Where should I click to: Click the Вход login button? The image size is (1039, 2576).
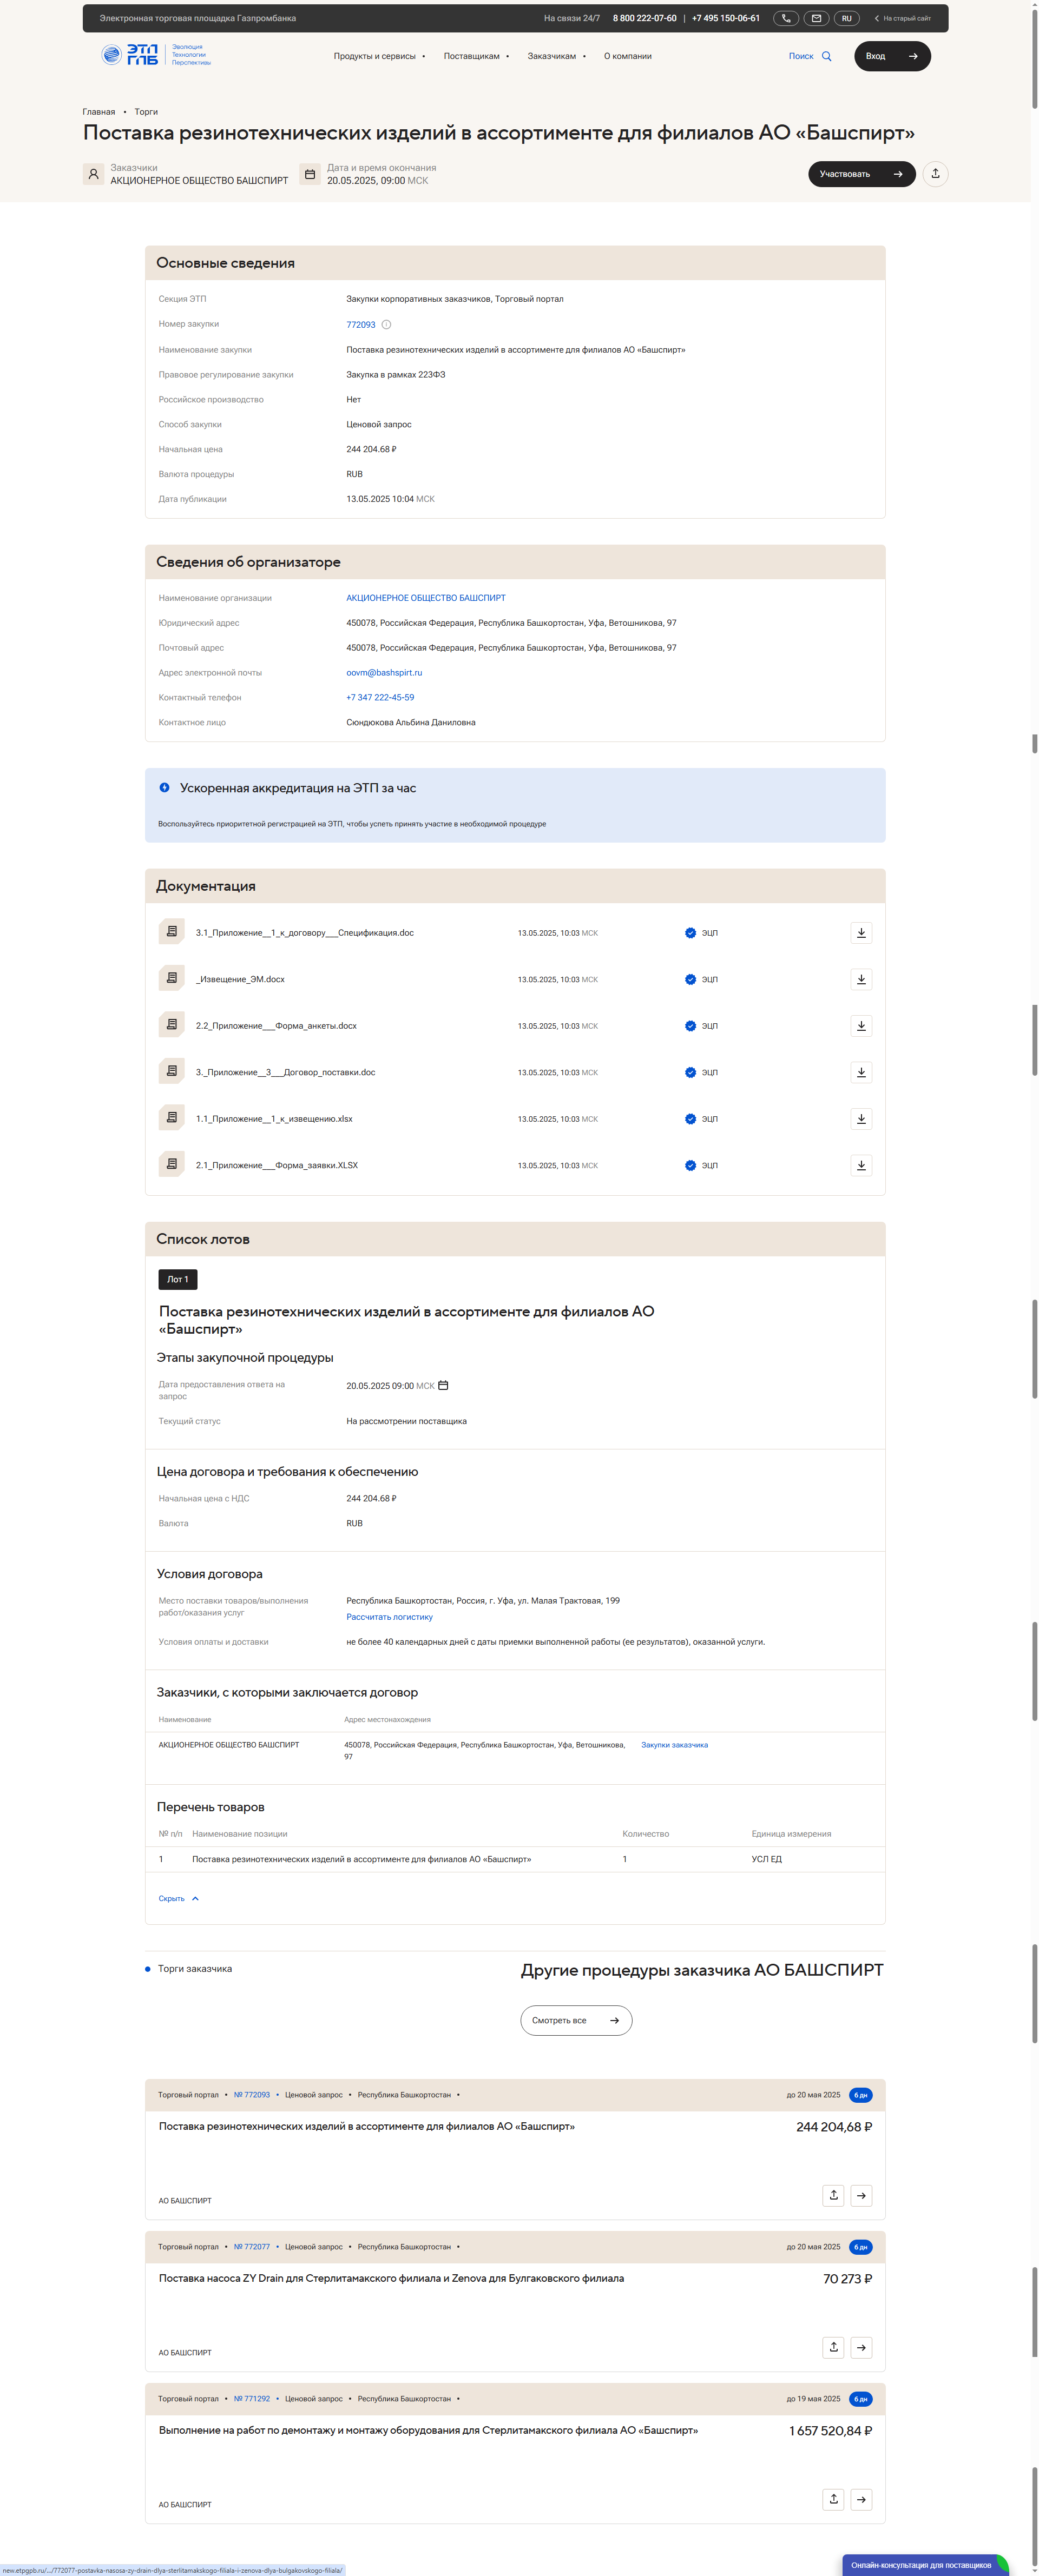[892, 56]
